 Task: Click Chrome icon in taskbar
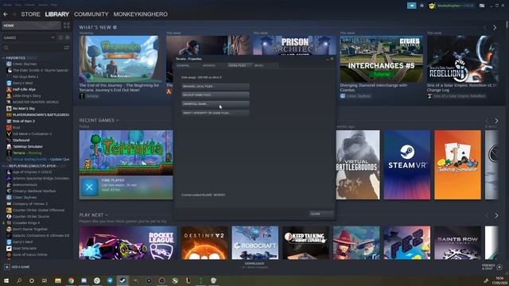point(71,280)
